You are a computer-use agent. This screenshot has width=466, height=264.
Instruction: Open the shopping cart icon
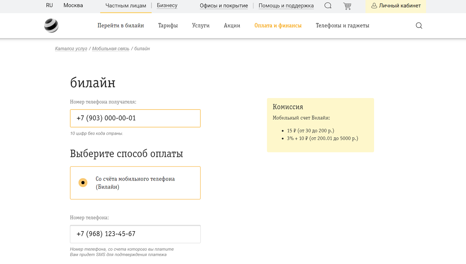[x=347, y=6]
